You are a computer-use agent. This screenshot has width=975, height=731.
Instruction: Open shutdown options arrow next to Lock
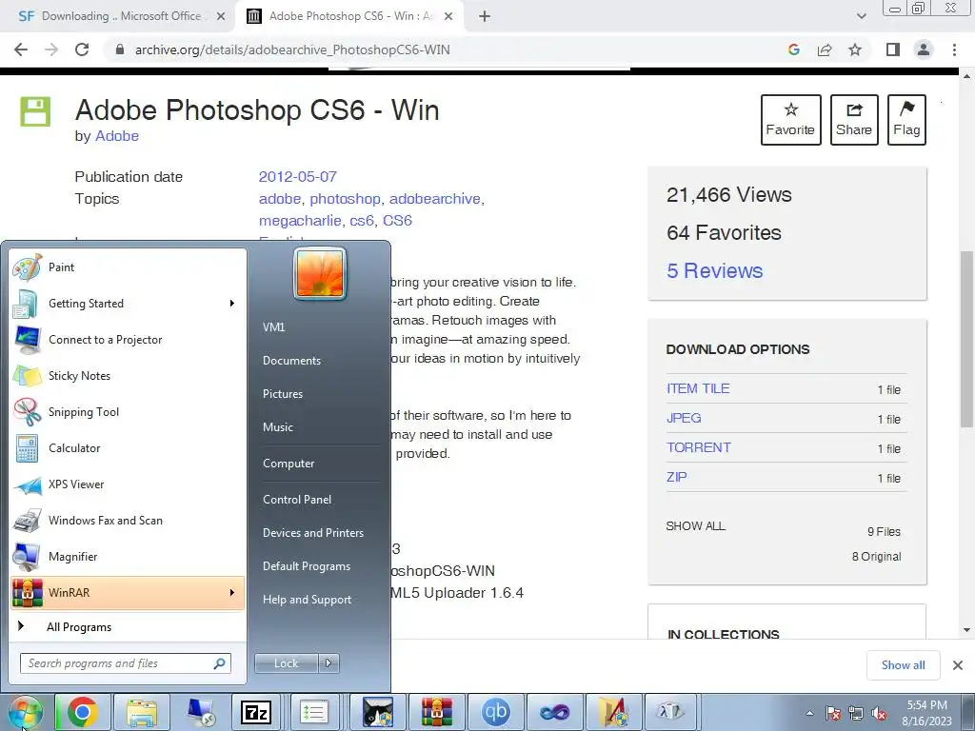click(x=328, y=663)
